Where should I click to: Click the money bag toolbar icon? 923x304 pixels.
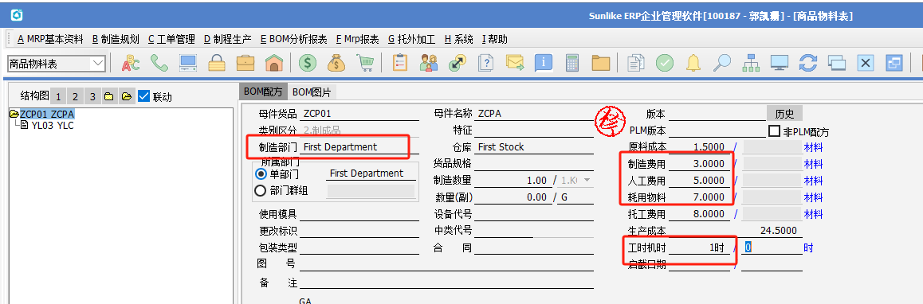tap(336, 63)
